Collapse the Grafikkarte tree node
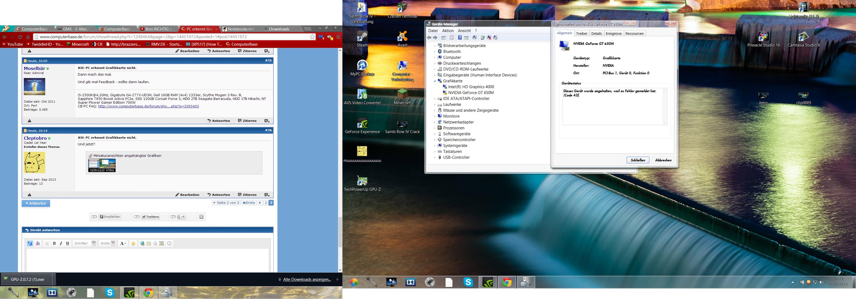This screenshot has width=856, height=299. tap(435, 81)
